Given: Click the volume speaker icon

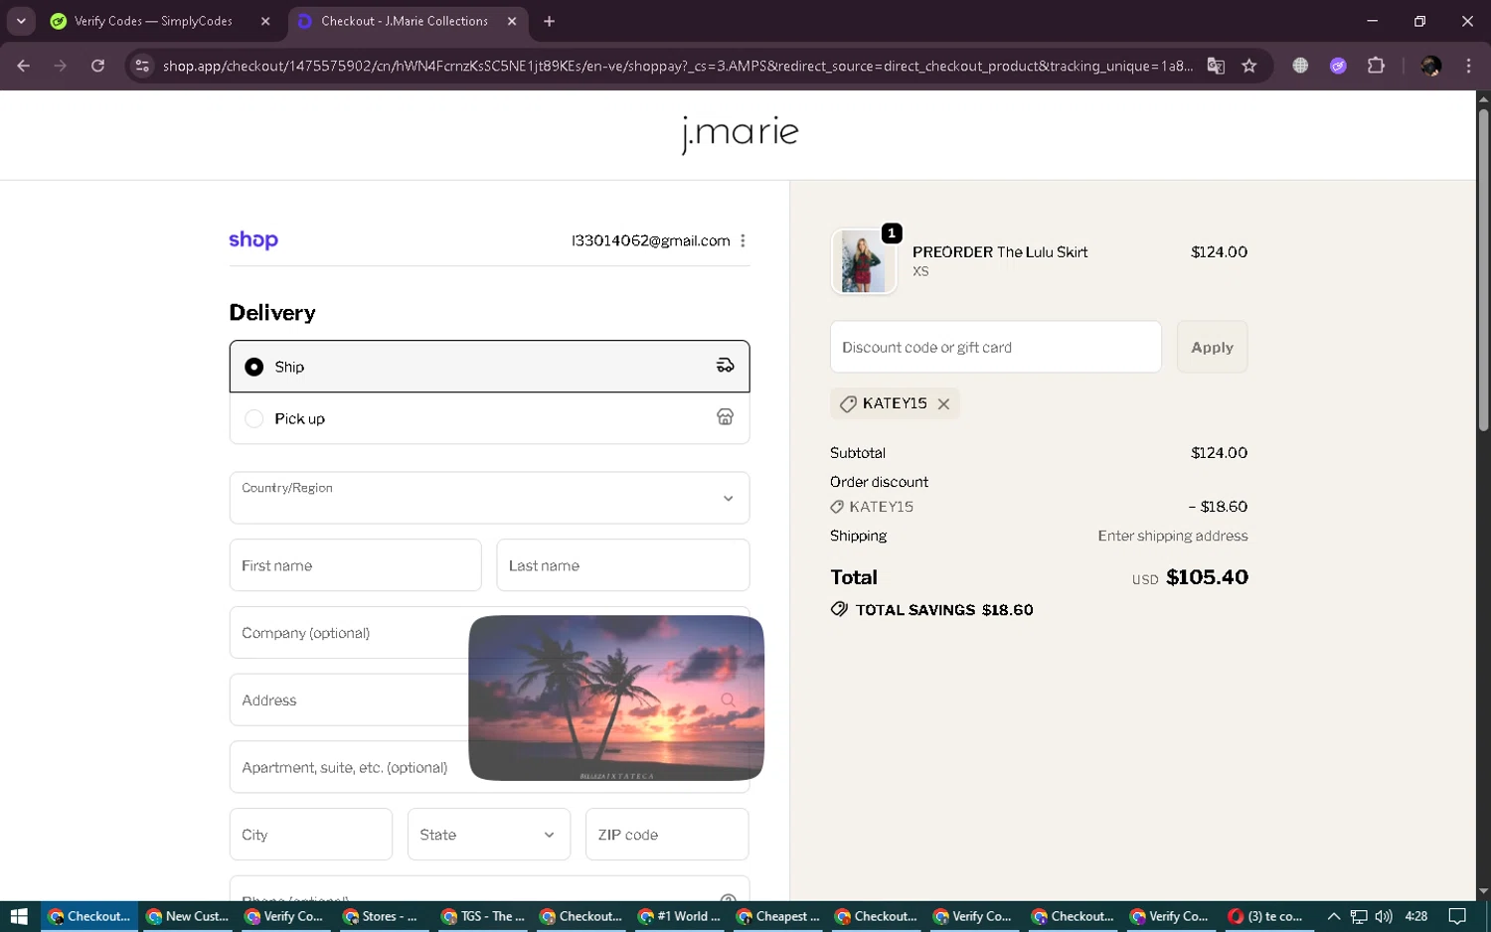Looking at the screenshot, I should tap(1384, 916).
